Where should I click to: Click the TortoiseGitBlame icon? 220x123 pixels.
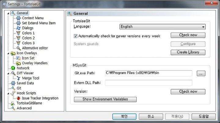13,103
